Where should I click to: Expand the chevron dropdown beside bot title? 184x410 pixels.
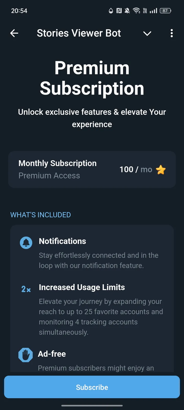147,33
